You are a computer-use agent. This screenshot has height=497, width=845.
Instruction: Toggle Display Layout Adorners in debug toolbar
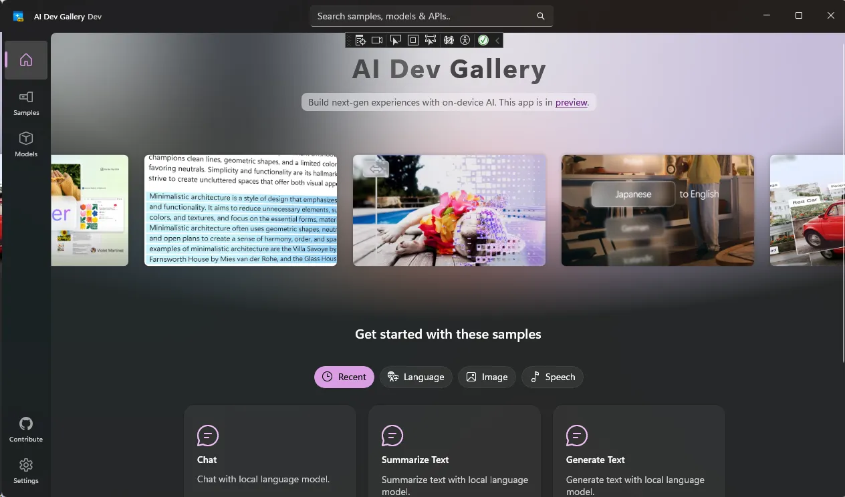[413, 40]
